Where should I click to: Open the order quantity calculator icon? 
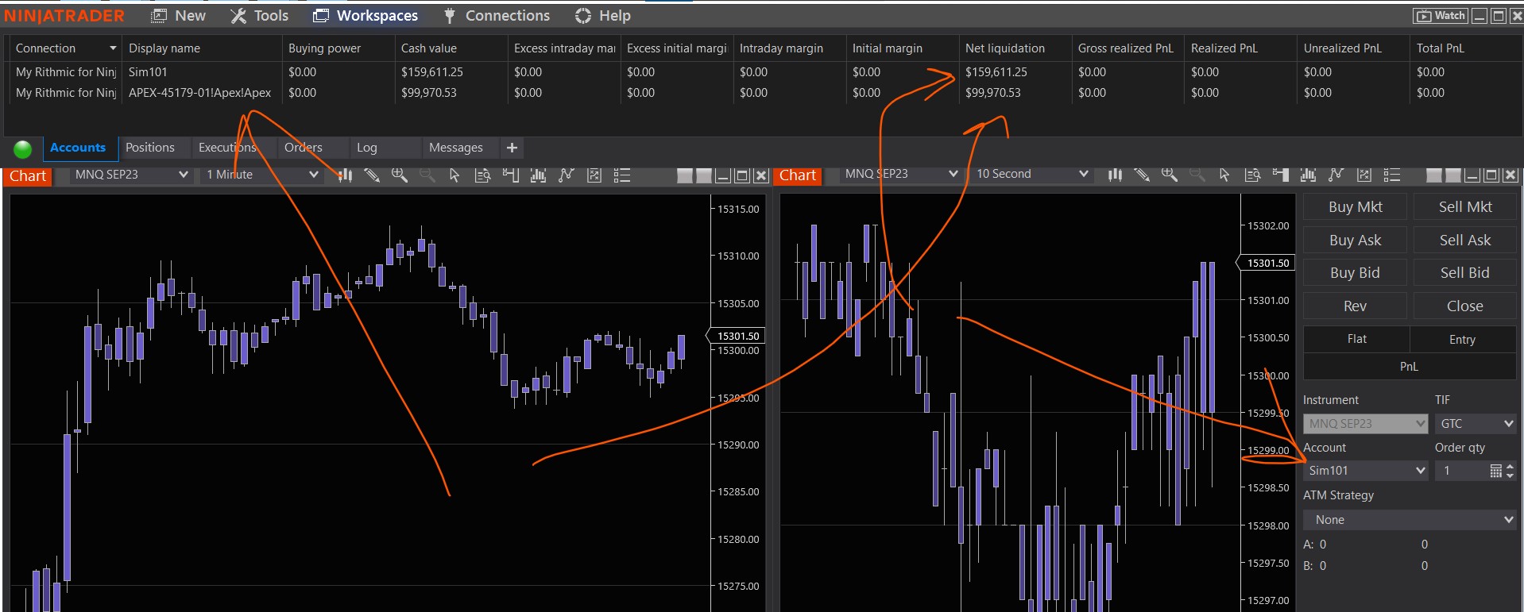(x=1495, y=471)
